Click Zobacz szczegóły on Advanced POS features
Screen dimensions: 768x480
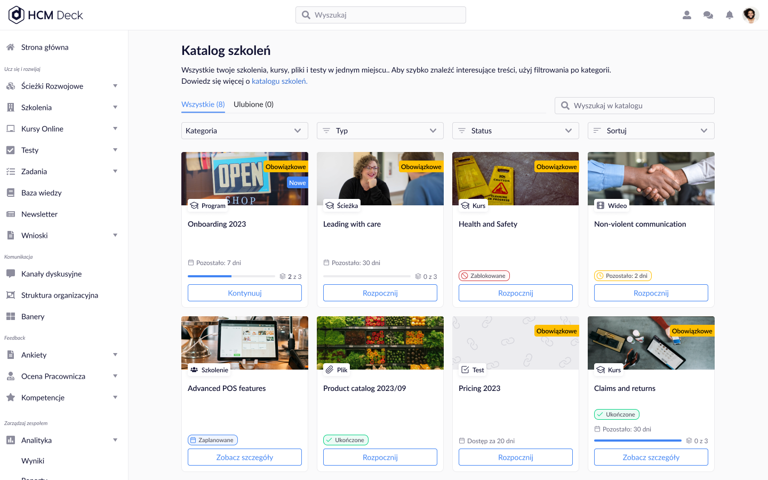click(x=245, y=457)
